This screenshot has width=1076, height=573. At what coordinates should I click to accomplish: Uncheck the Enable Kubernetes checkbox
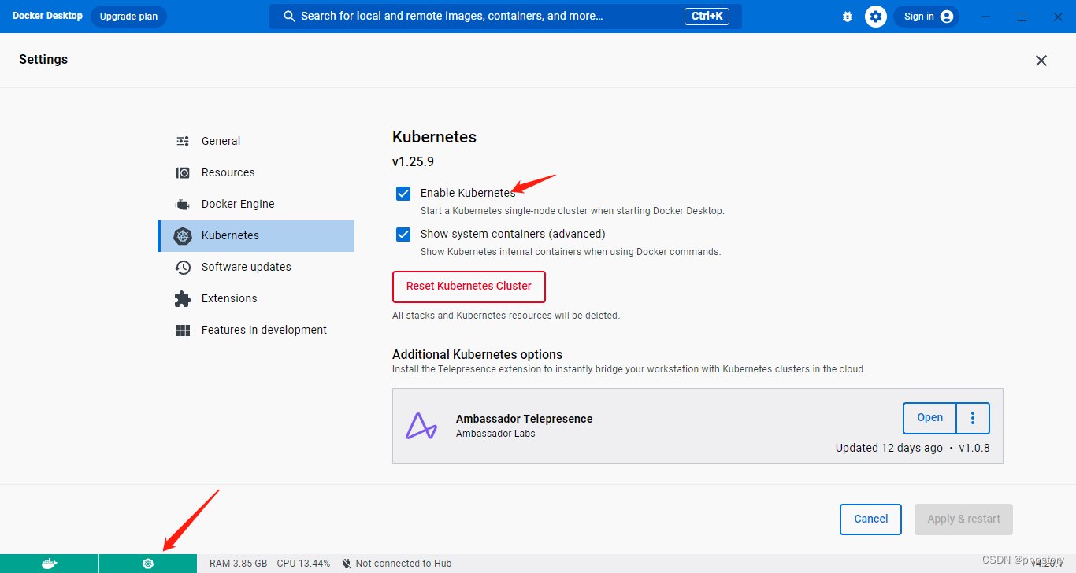[x=403, y=193]
